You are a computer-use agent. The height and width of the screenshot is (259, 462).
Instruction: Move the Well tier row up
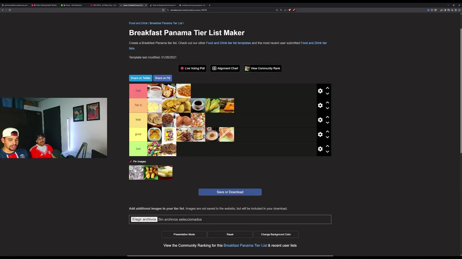[x=327, y=117]
